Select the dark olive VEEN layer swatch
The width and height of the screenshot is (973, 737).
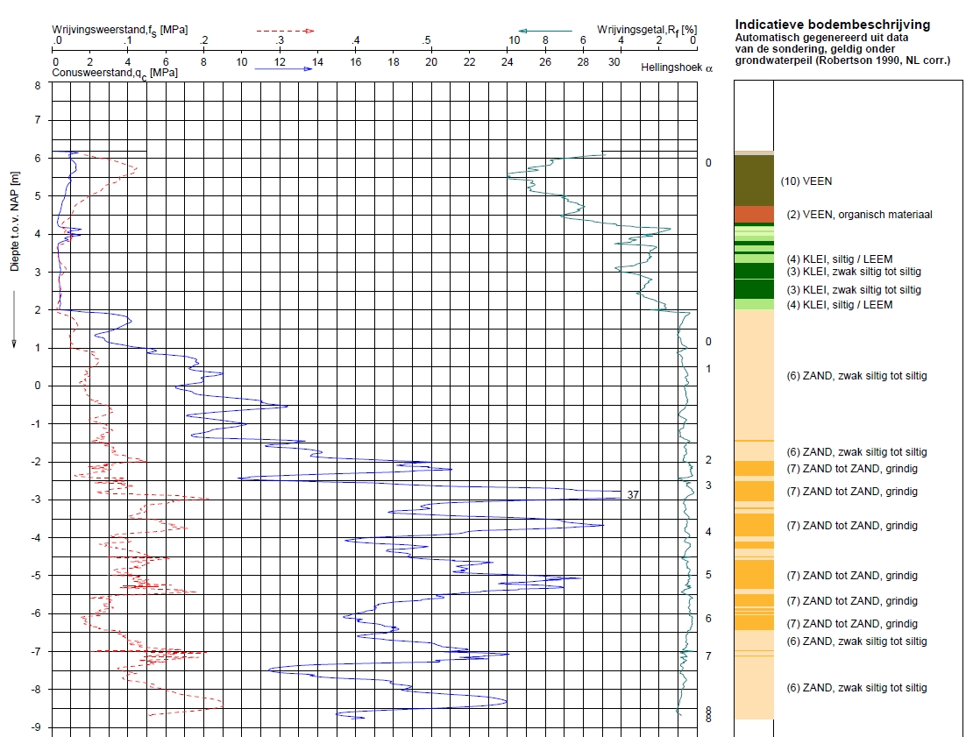[x=754, y=181]
